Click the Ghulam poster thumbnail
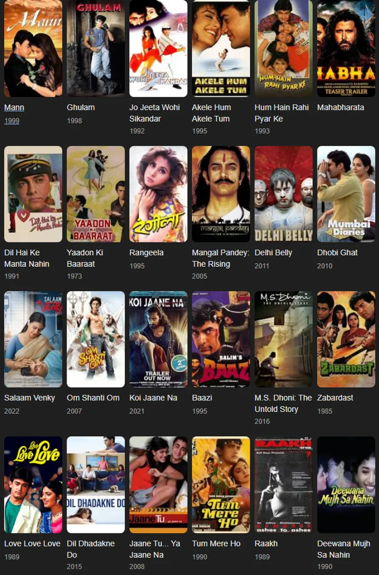The height and width of the screenshot is (575, 379). 96,48
